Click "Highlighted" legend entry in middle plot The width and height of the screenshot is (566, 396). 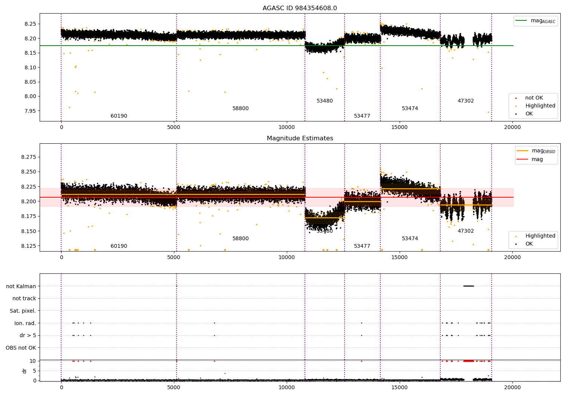click(x=540, y=236)
